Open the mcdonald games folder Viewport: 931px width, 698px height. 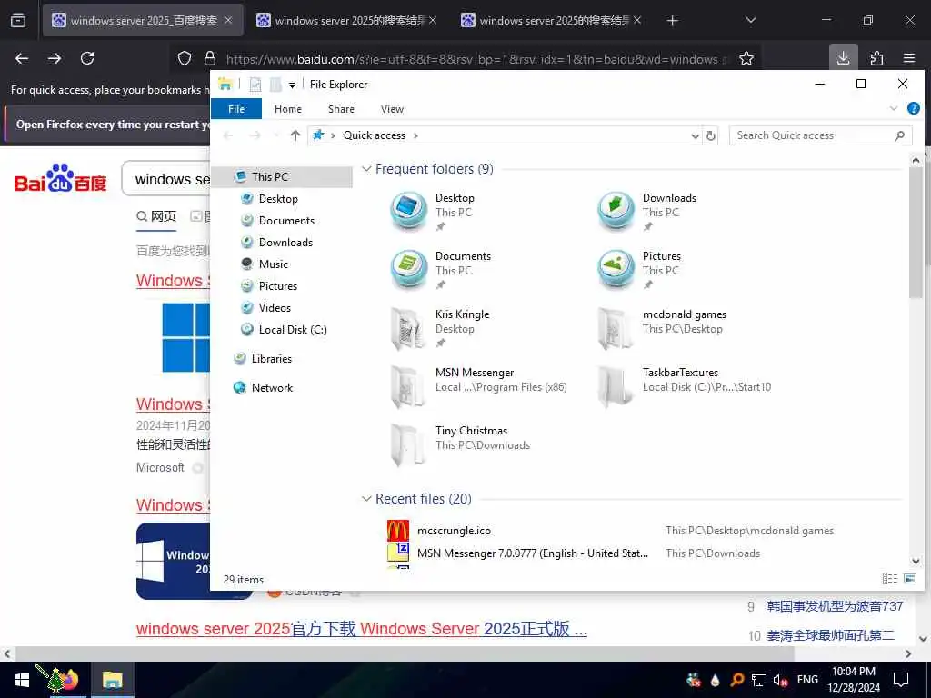coord(662,327)
